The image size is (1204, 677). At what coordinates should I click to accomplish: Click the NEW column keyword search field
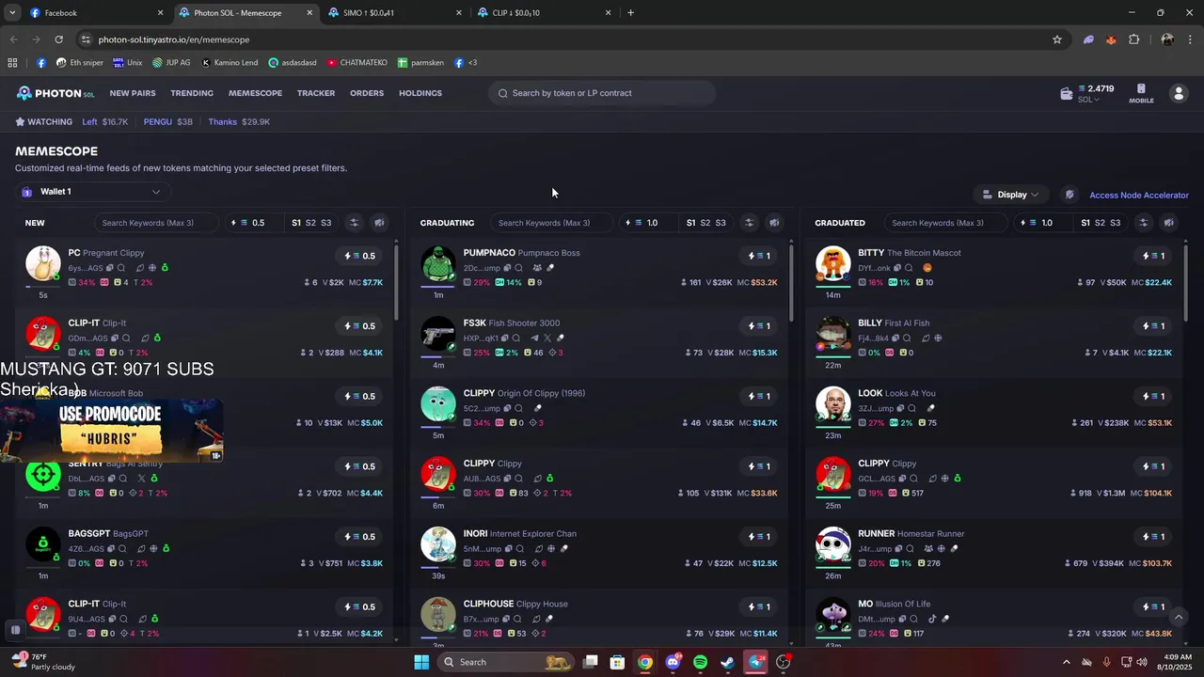(x=156, y=223)
